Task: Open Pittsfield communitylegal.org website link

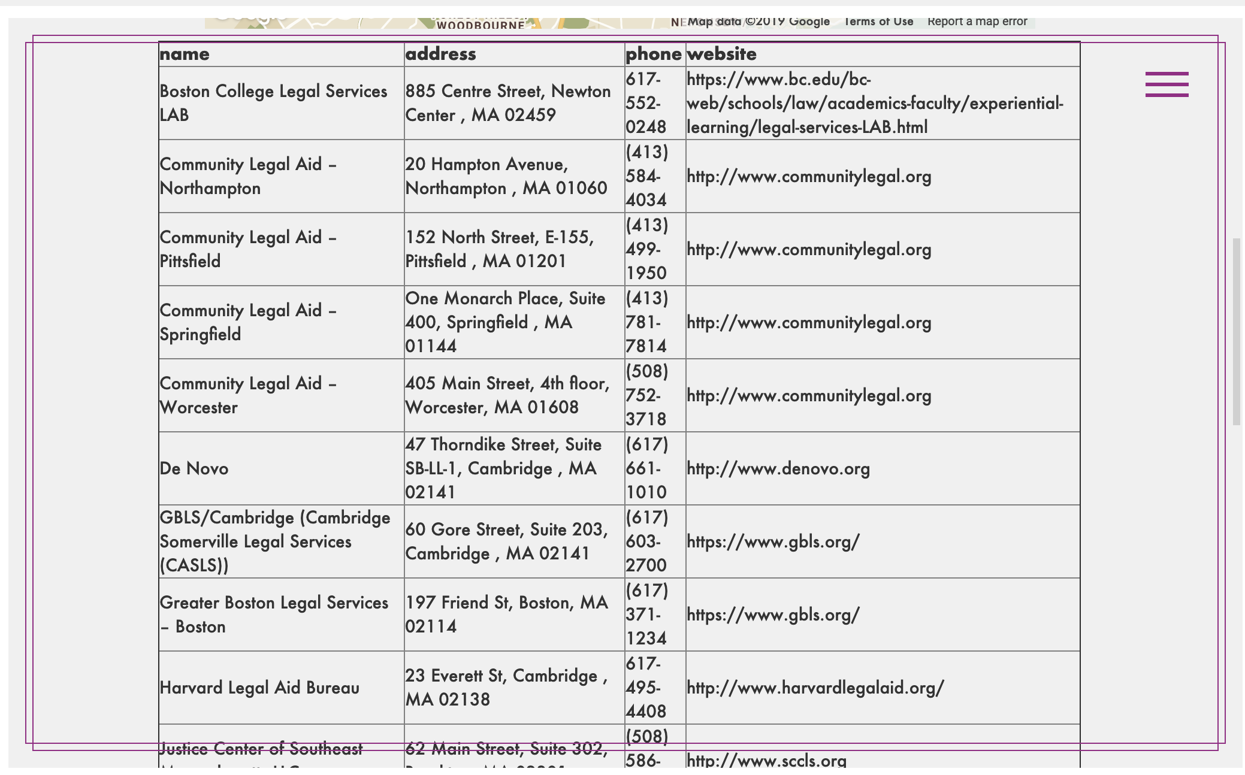Action: 808,250
